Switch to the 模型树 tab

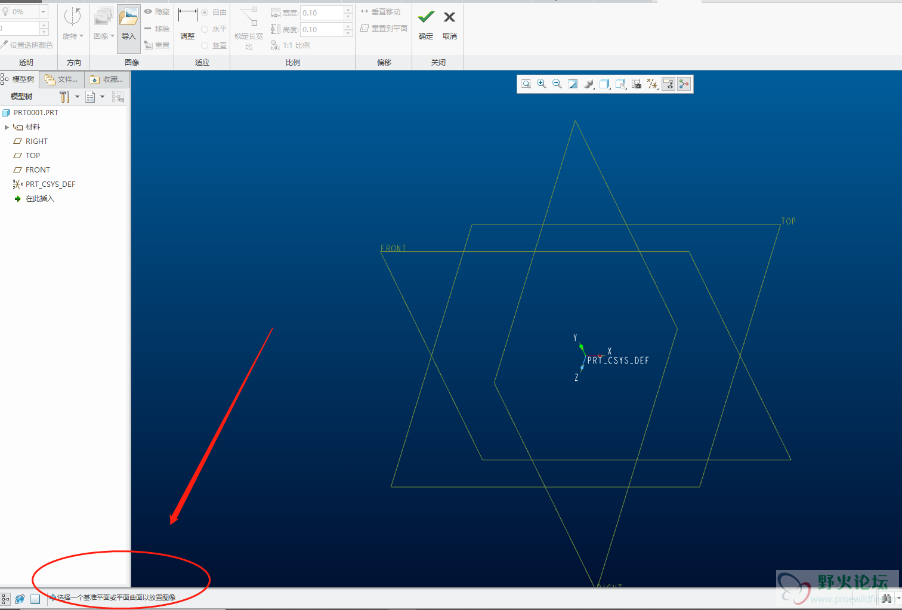click(x=18, y=79)
